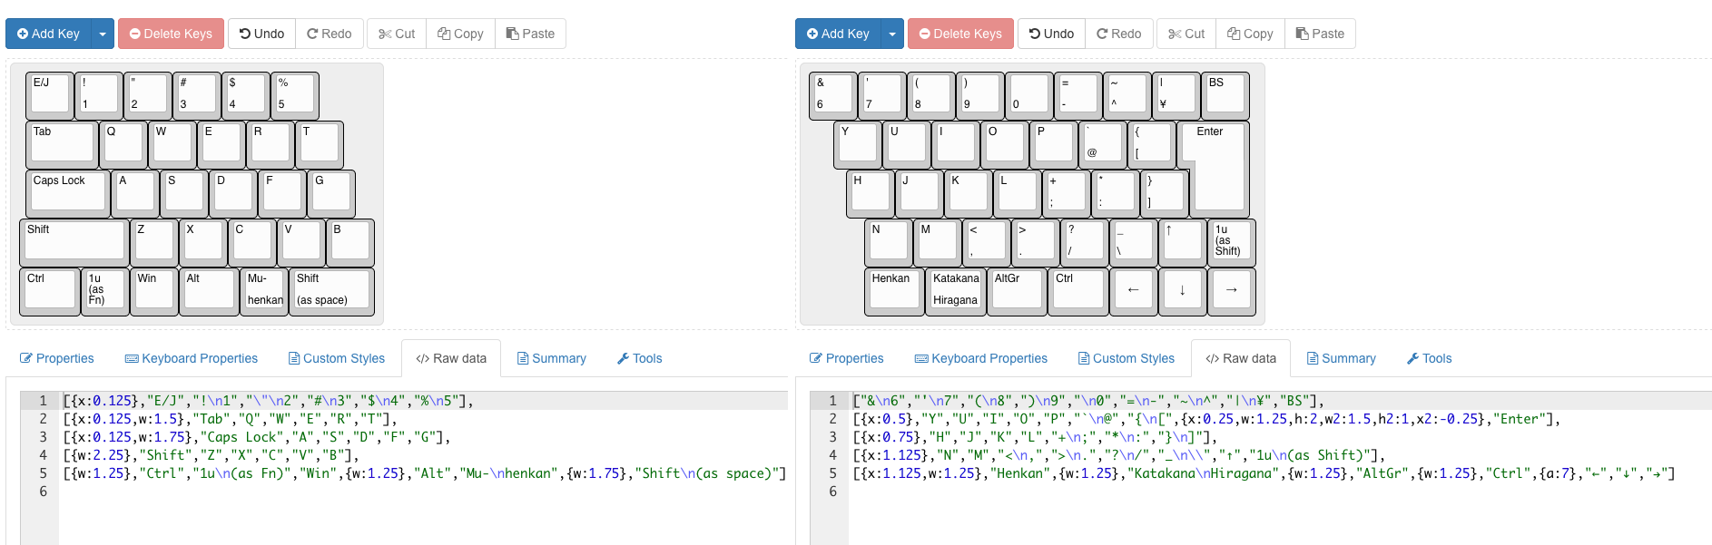This screenshot has width=1712, height=545.
Task: Select the AltGr key
Action: pyautogui.click(x=1017, y=291)
